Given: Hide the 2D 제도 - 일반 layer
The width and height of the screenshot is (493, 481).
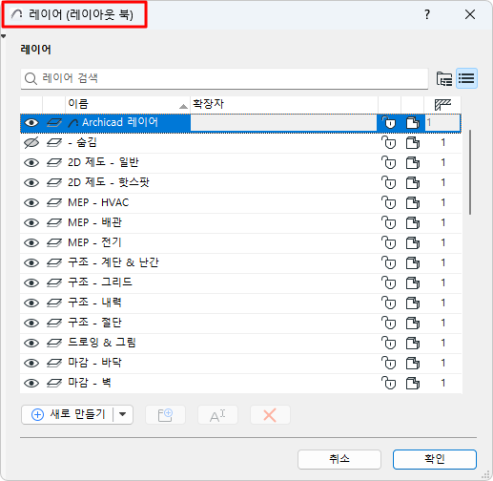Looking at the screenshot, I should 31,163.
